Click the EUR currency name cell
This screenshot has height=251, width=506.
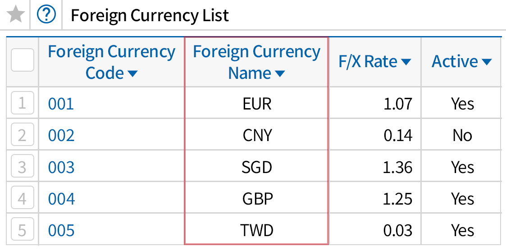[257, 104]
